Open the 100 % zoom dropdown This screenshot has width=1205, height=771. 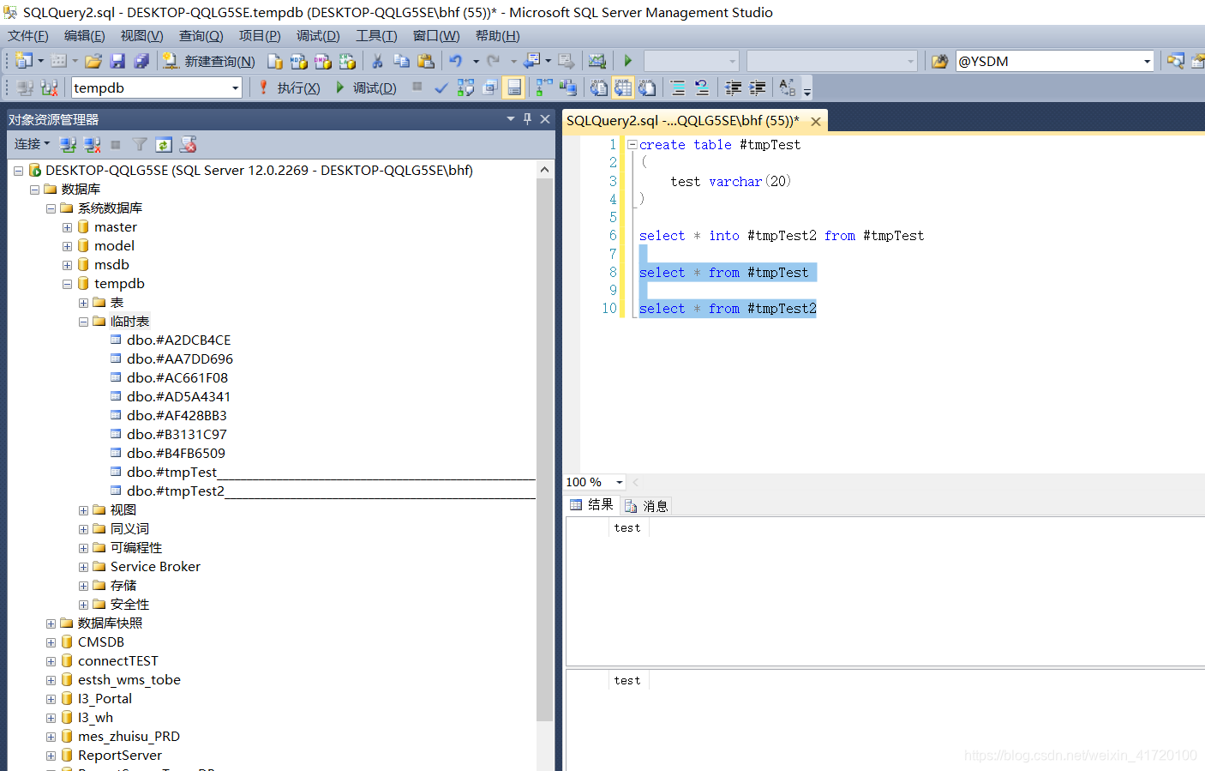click(620, 482)
